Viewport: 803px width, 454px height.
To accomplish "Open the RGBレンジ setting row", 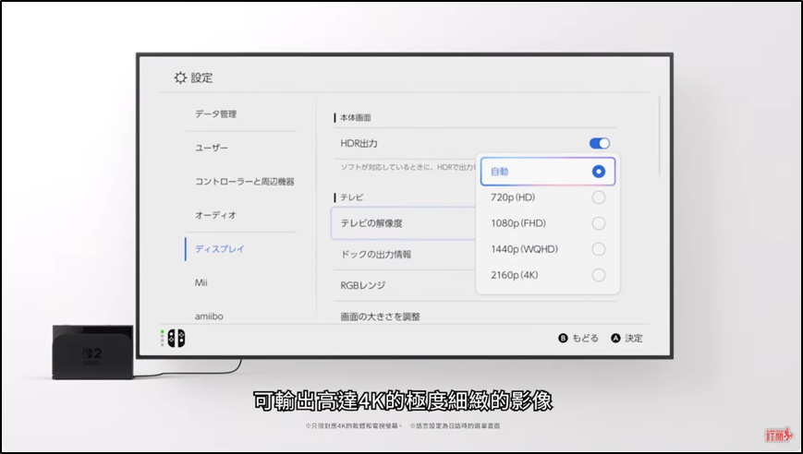I will coord(363,285).
